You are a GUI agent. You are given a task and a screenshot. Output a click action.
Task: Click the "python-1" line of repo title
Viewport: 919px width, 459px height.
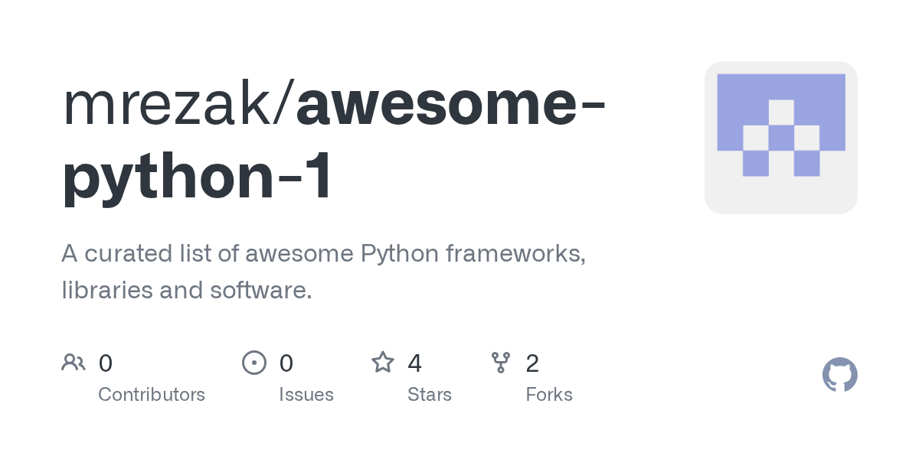[x=198, y=177]
